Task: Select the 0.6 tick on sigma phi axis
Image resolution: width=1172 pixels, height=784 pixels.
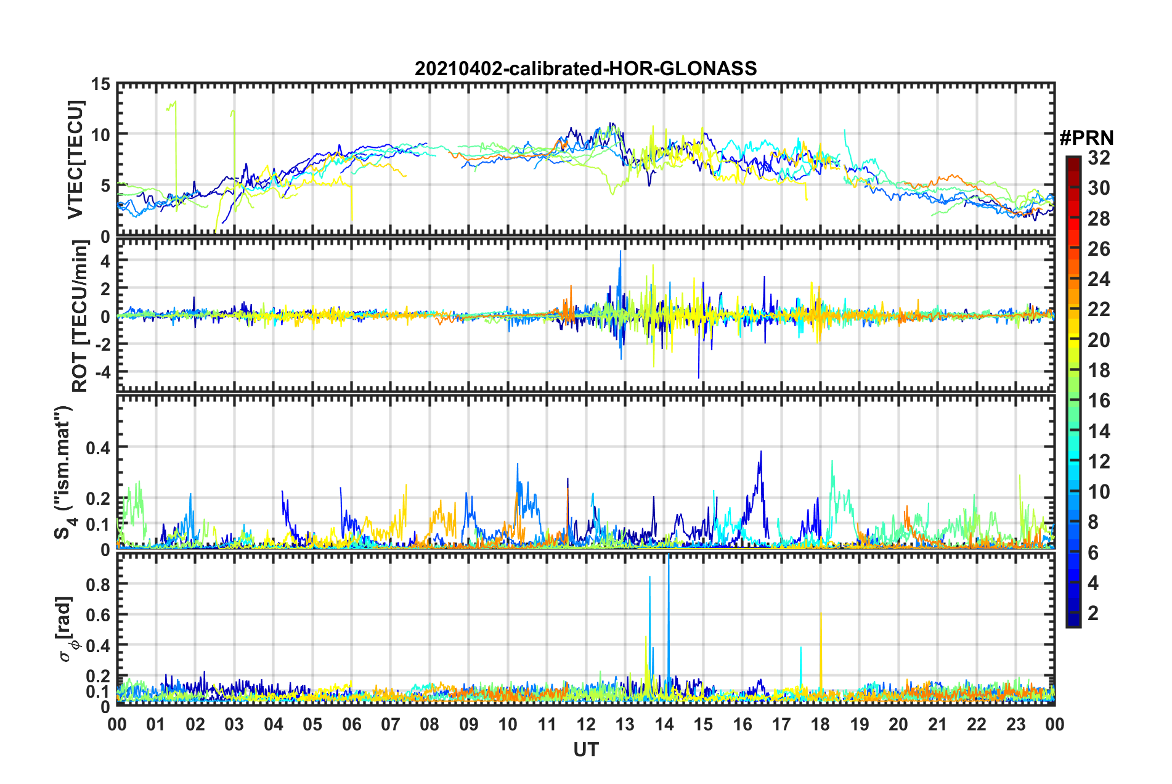Action: point(99,615)
